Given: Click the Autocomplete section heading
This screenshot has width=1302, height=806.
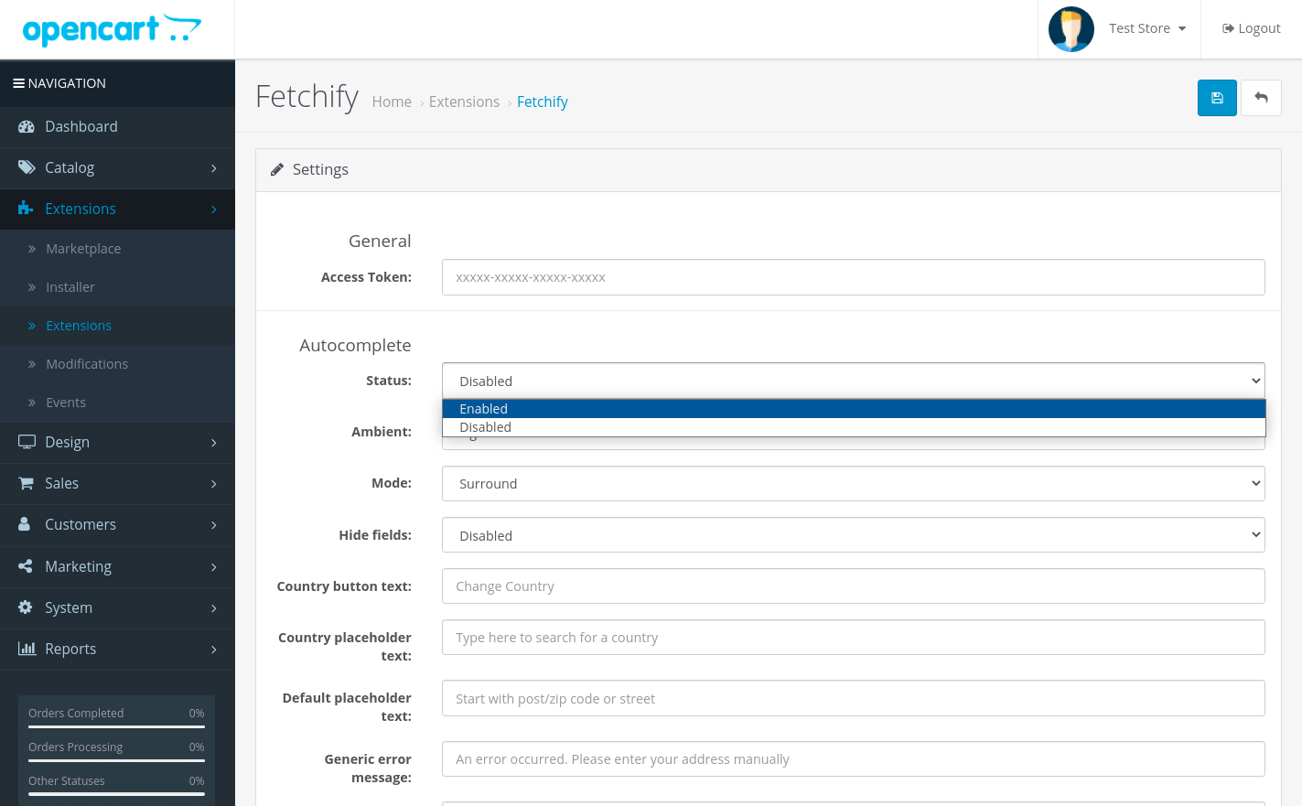Looking at the screenshot, I should pos(355,345).
